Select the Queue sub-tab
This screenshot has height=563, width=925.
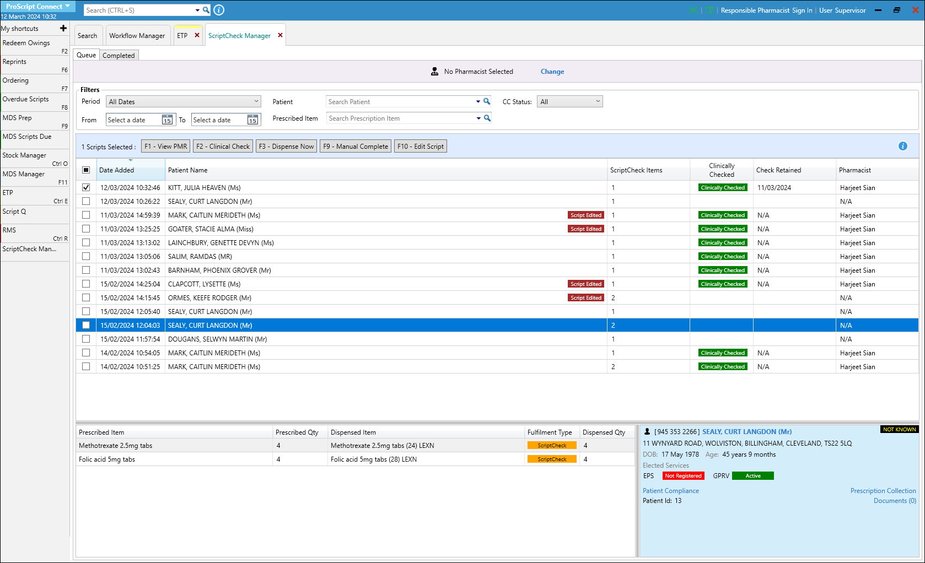pyautogui.click(x=86, y=55)
